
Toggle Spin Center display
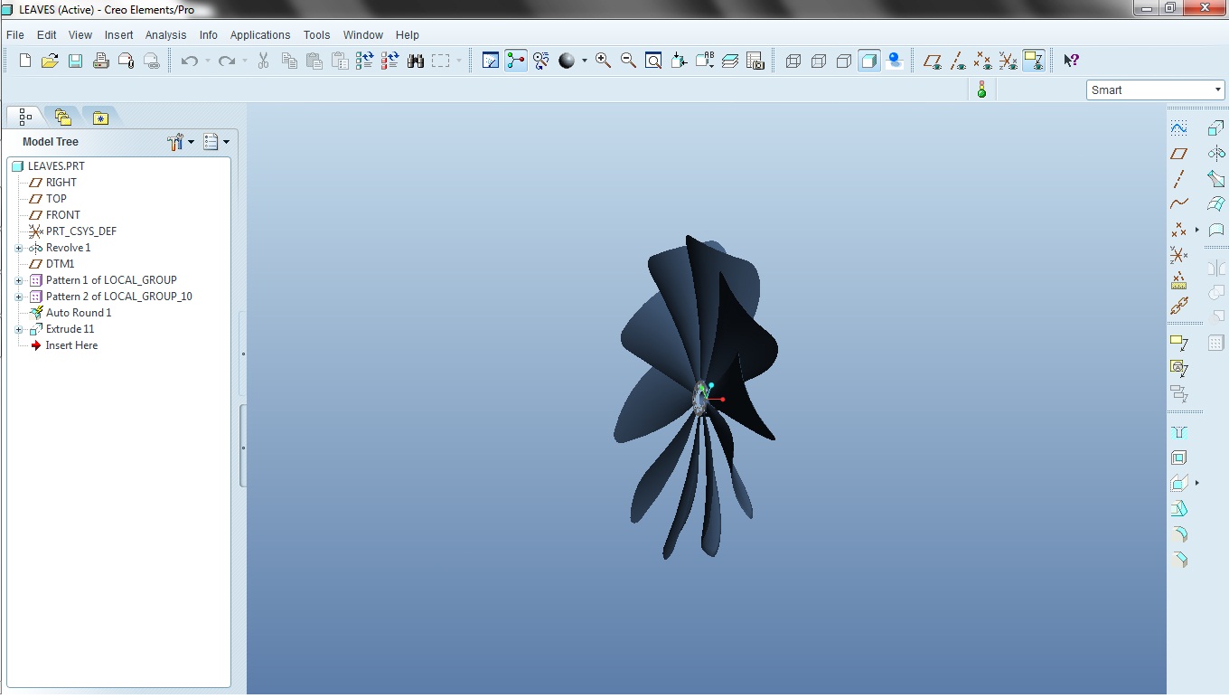coord(516,61)
